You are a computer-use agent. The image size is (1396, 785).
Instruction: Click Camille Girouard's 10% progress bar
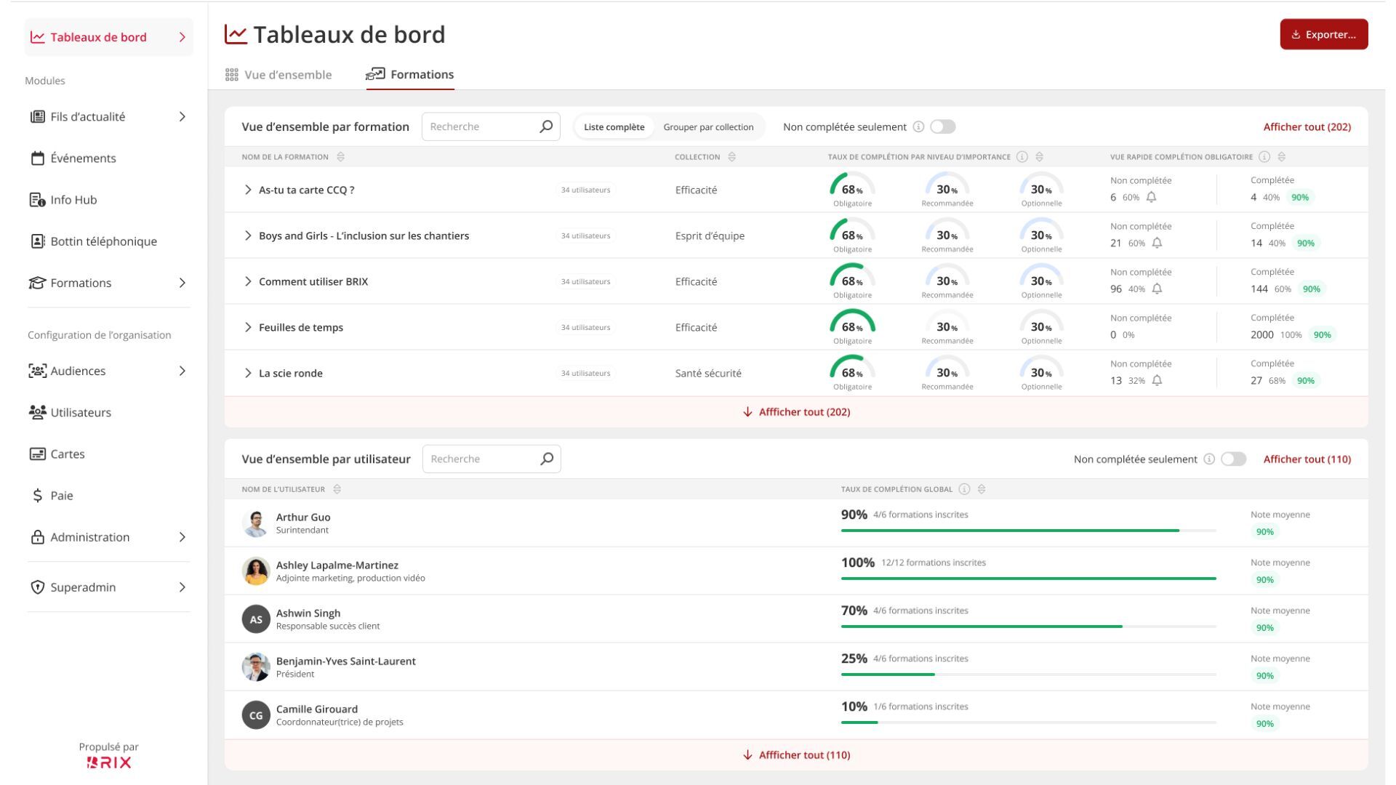(x=1029, y=722)
